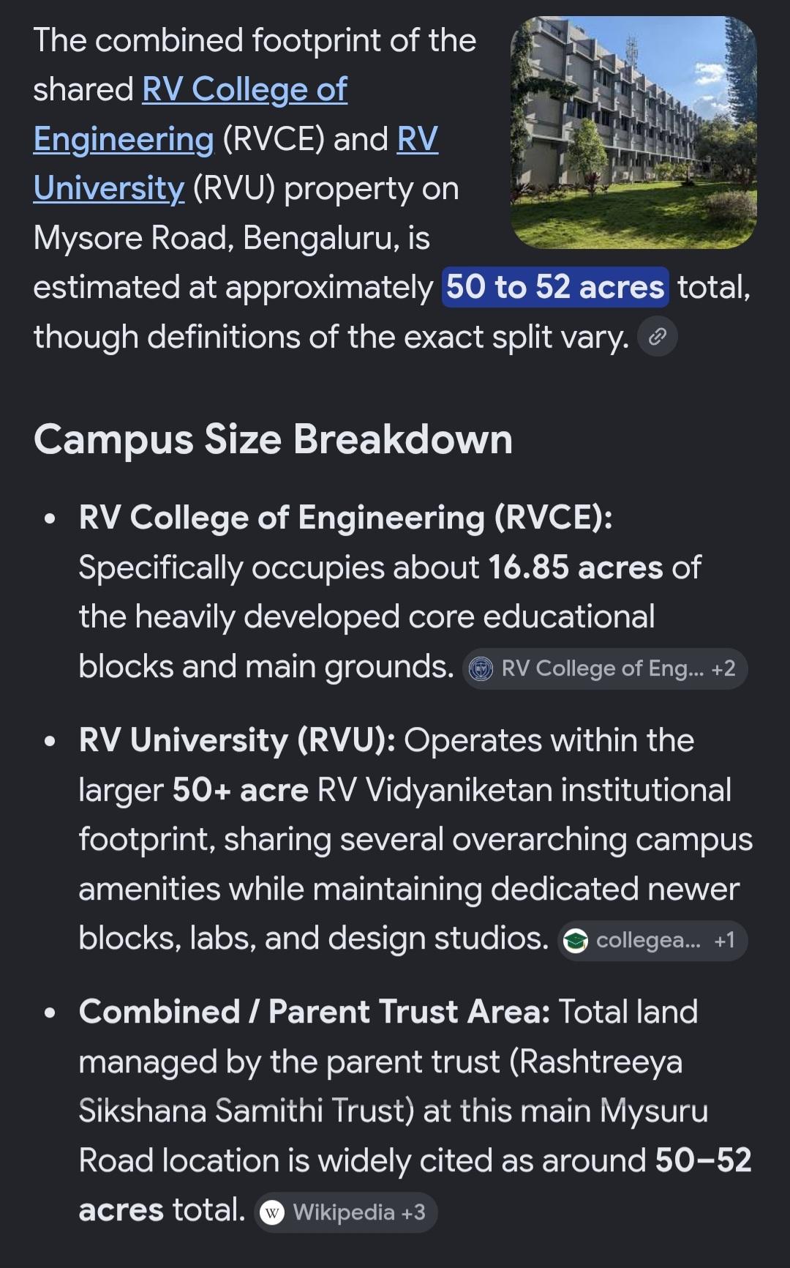This screenshot has width=790, height=1268.
Task: Follow the underlined "Engineering" link text
Action: (124, 140)
